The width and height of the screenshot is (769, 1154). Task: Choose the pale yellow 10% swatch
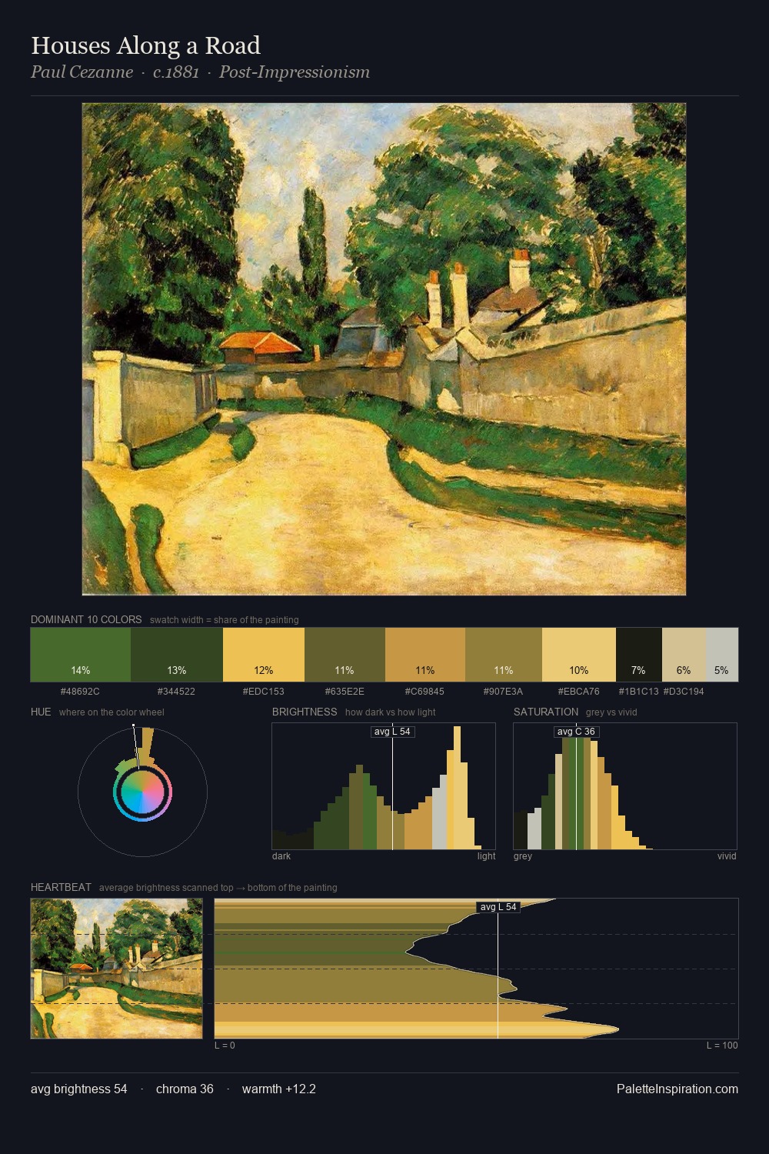579,655
